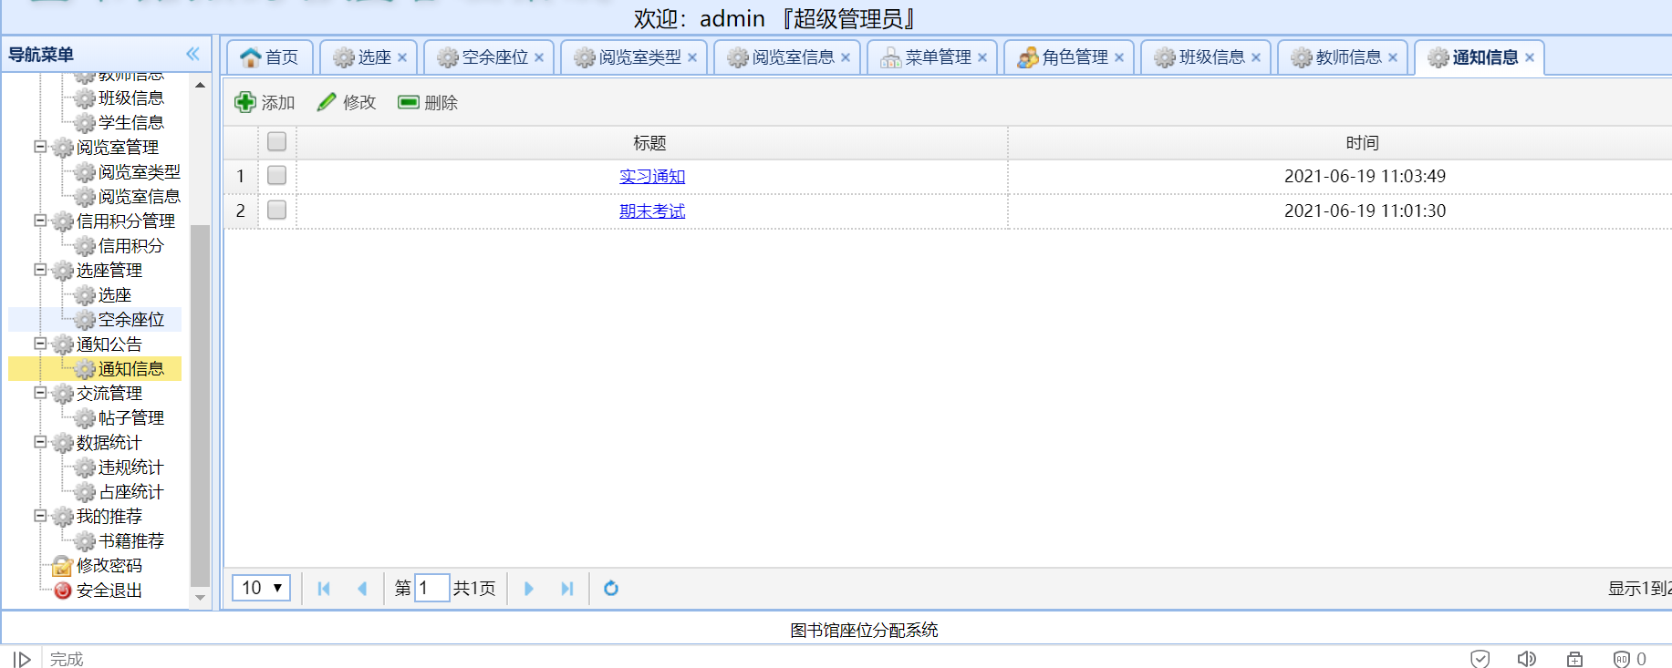The height and width of the screenshot is (668, 1672).
Task: Check the 实习通知 row checkbox
Action: (276, 175)
